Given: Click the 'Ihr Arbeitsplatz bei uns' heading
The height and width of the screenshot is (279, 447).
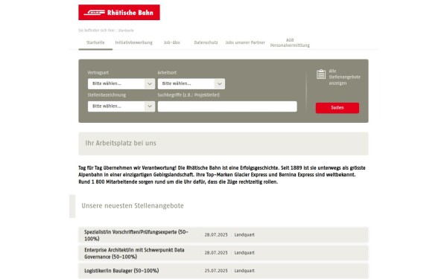Looking at the screenshot, I should (x=121, y=143).
